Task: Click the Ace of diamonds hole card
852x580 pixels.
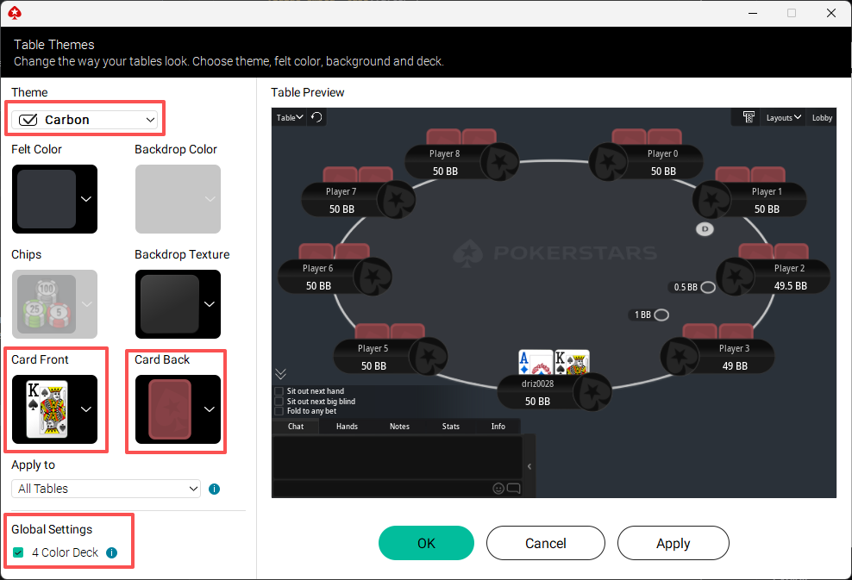Action: pos(536,363)
